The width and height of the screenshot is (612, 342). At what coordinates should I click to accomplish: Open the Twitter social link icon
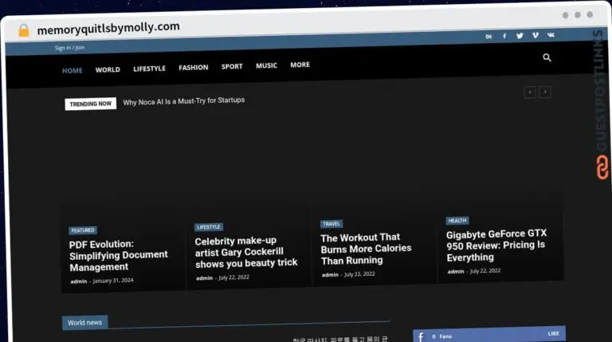tap(520, 36)
